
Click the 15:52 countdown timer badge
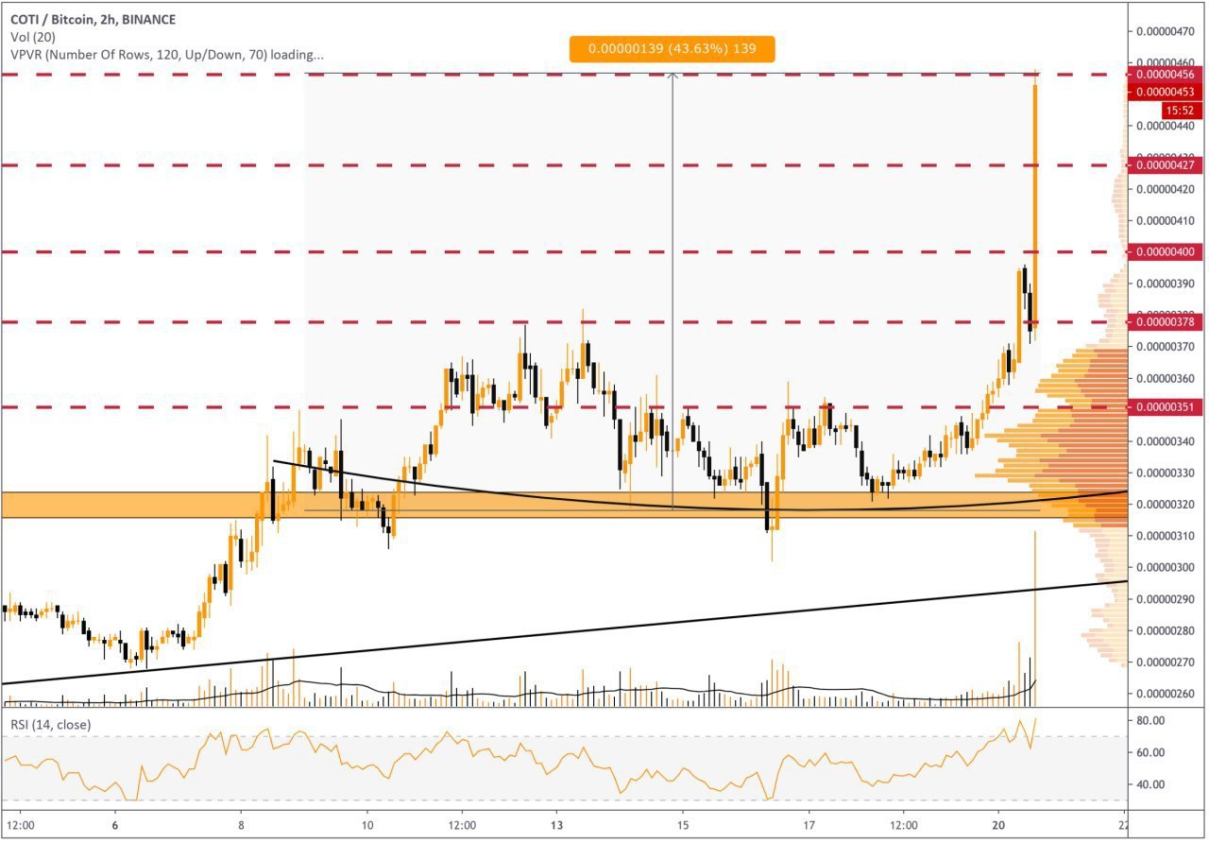1181,110
